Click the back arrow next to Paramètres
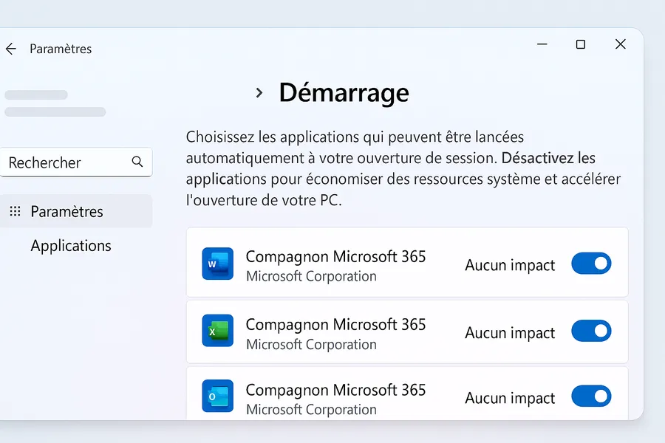This screenshot has height=443, width=665. coord(10,49)
